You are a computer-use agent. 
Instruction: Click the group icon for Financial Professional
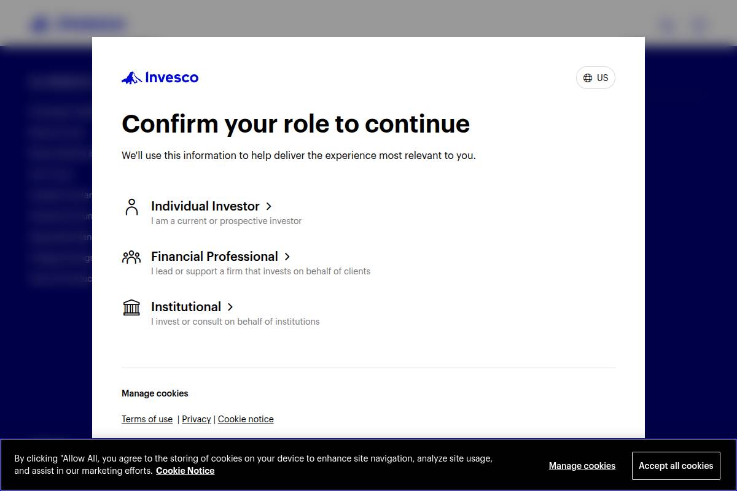click(131, 257)
